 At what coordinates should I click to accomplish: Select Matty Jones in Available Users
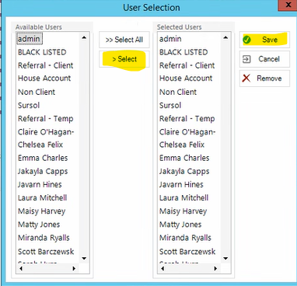pyautogui.click(x=39, y=225)
